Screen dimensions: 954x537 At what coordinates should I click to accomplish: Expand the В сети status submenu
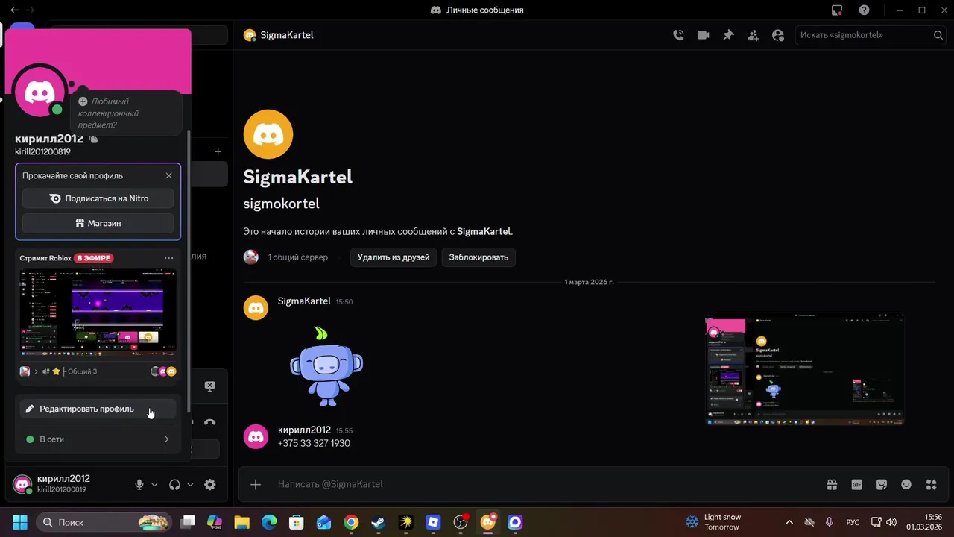click(98, 439)
